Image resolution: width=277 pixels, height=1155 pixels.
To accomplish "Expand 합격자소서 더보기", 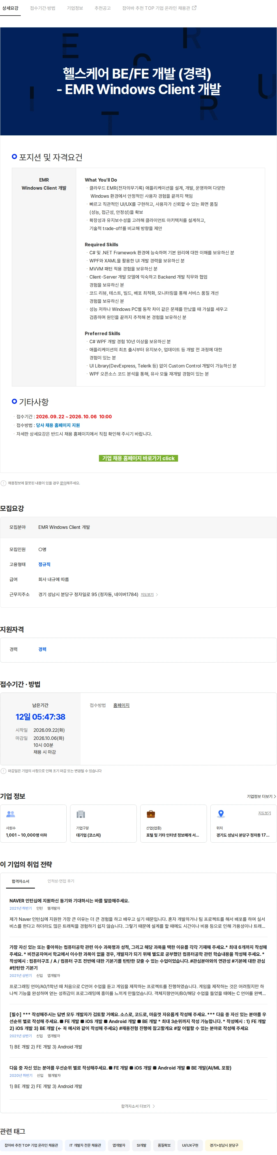I will [x=138, y=1106].
